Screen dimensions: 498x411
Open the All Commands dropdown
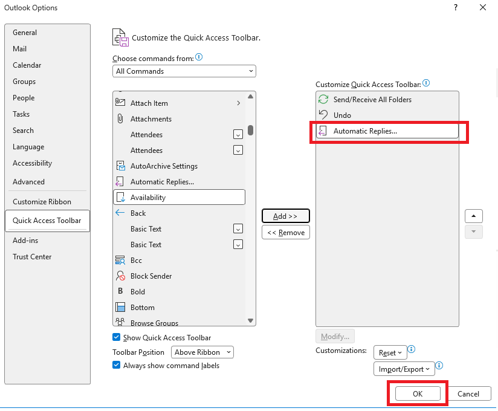point(184,71)
